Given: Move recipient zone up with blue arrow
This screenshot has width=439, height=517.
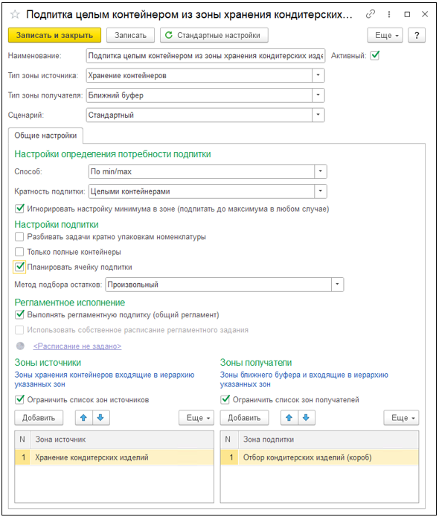Looking at the screenshot, I should click(289, 418).
